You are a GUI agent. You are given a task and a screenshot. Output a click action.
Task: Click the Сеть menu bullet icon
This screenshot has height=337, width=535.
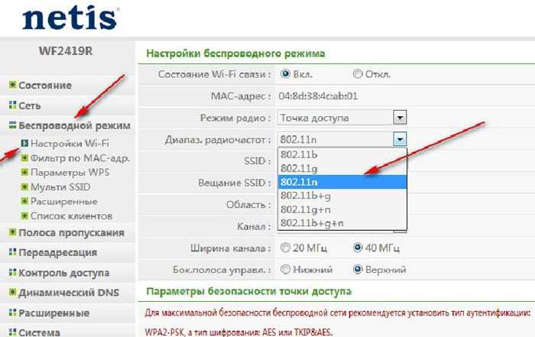click(x=13, y=105)
